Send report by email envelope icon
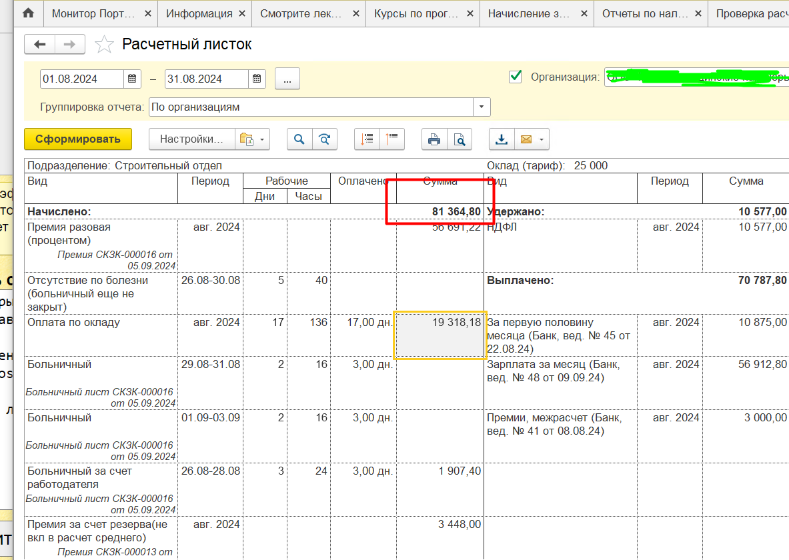The width and height of the screenshot is (789, 560). click(x=526, y=139)
